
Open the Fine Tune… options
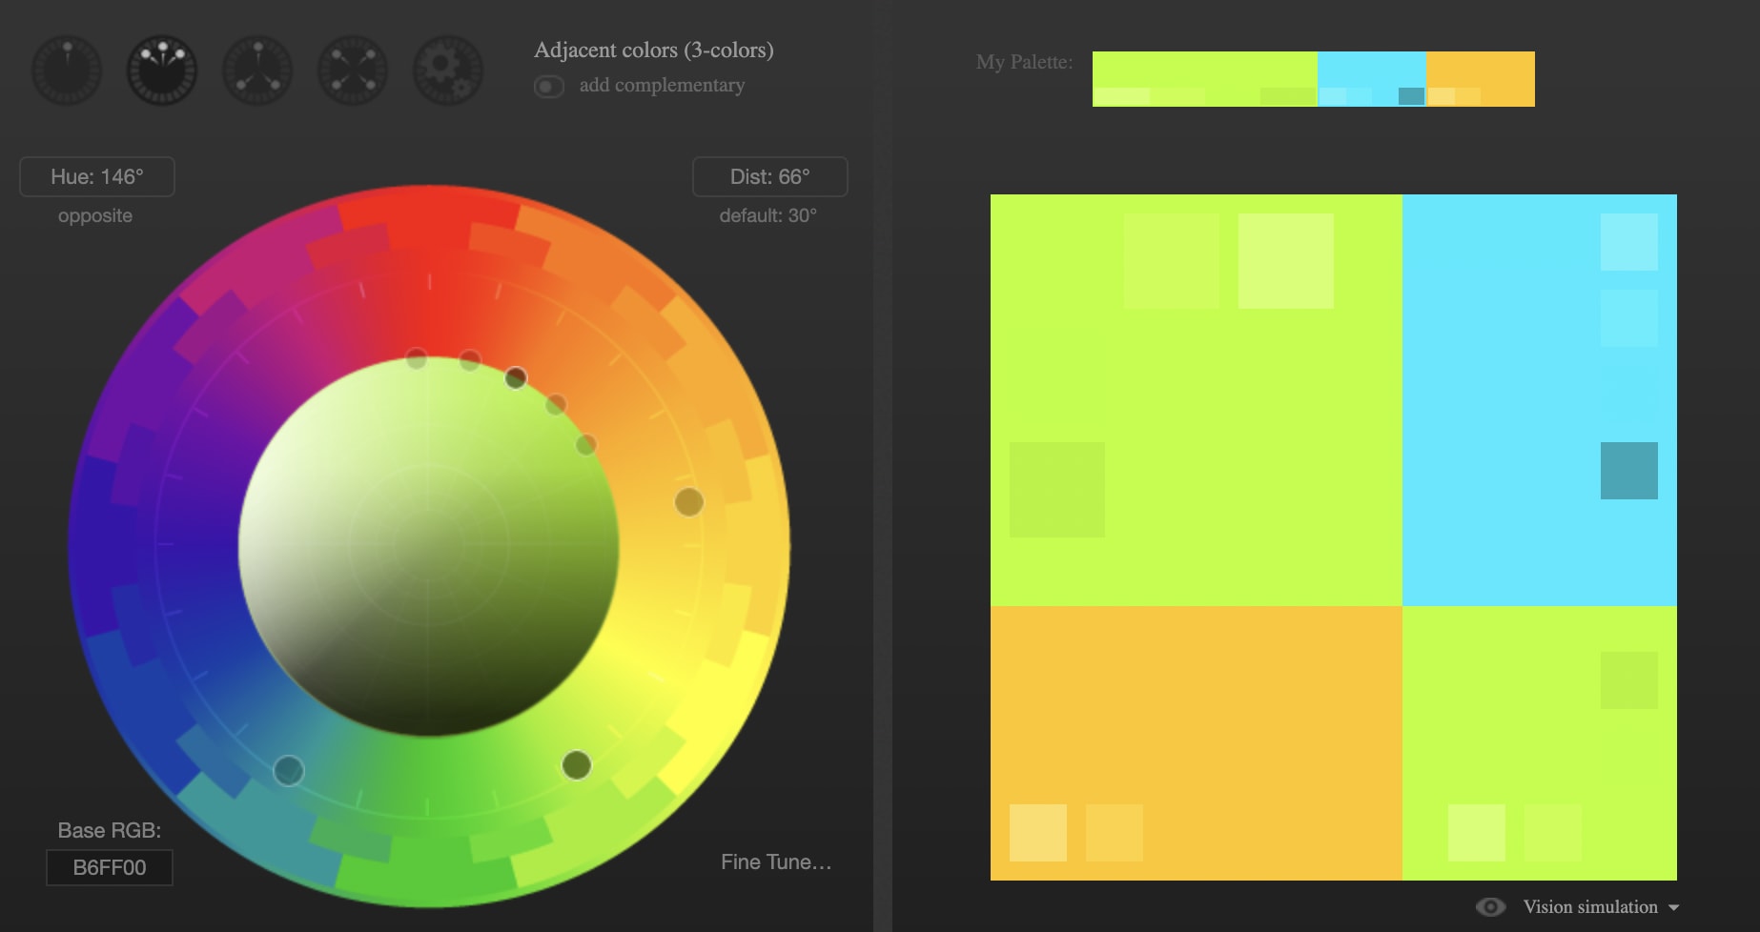[776, 861]
